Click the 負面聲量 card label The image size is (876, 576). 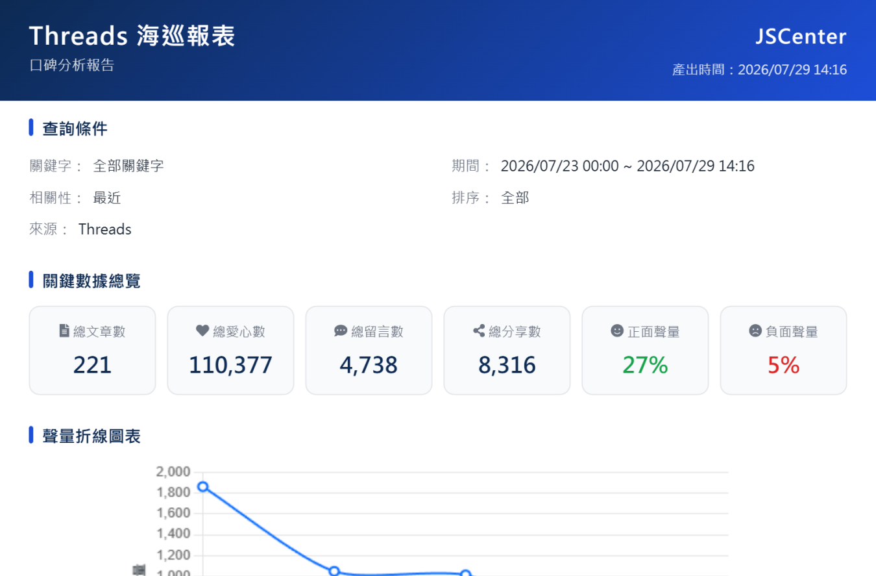tap(792, 332)
